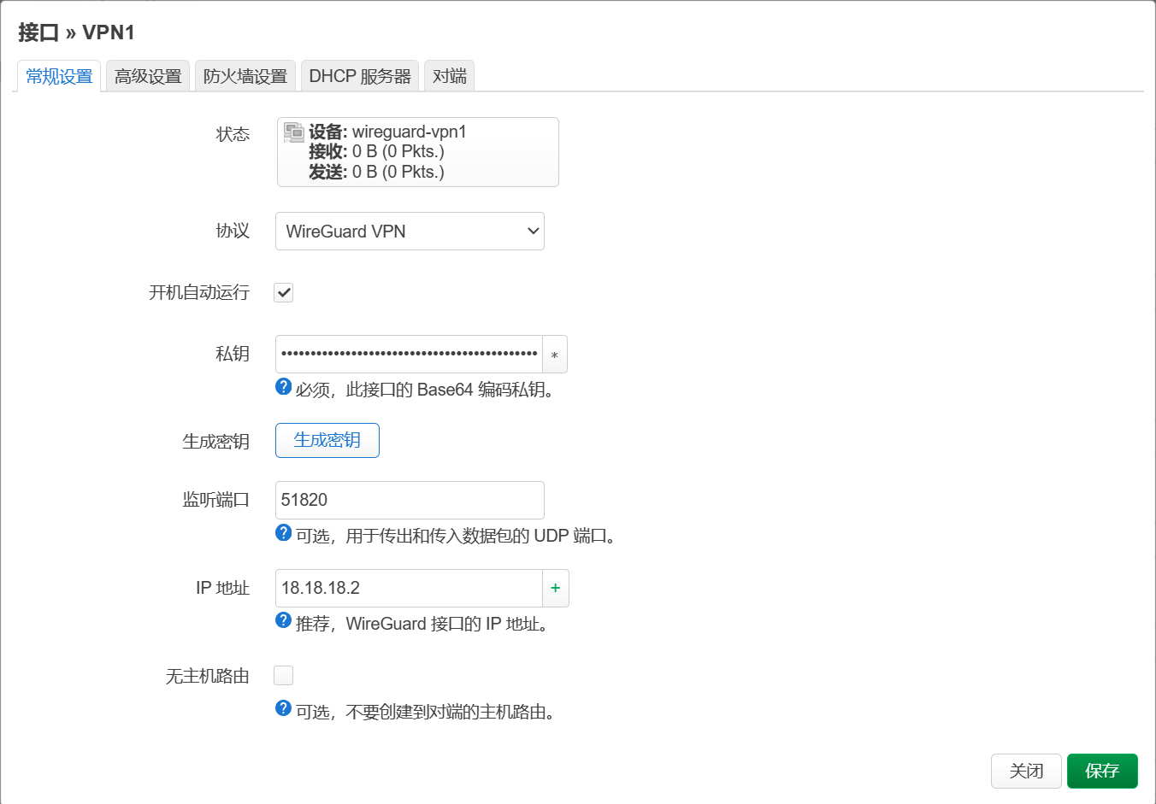1156x804 pixels.
Task: Click the help icon under listen port
Action: (x=284, y=533)
